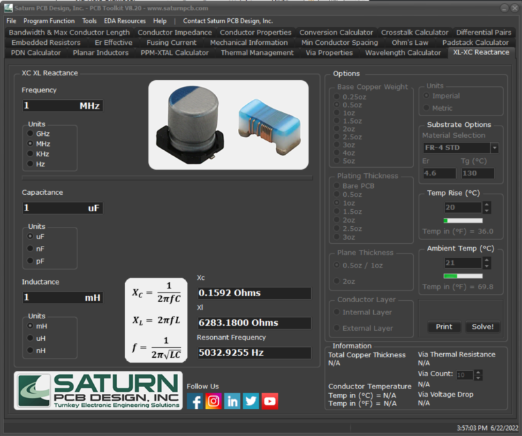Click the Print button

[444, 327]
